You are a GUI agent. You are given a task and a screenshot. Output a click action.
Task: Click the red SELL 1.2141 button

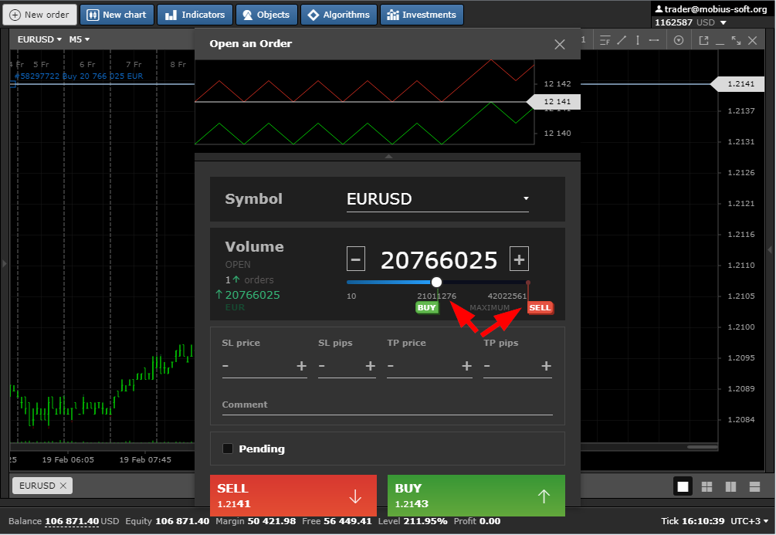[x=293, y=496]
